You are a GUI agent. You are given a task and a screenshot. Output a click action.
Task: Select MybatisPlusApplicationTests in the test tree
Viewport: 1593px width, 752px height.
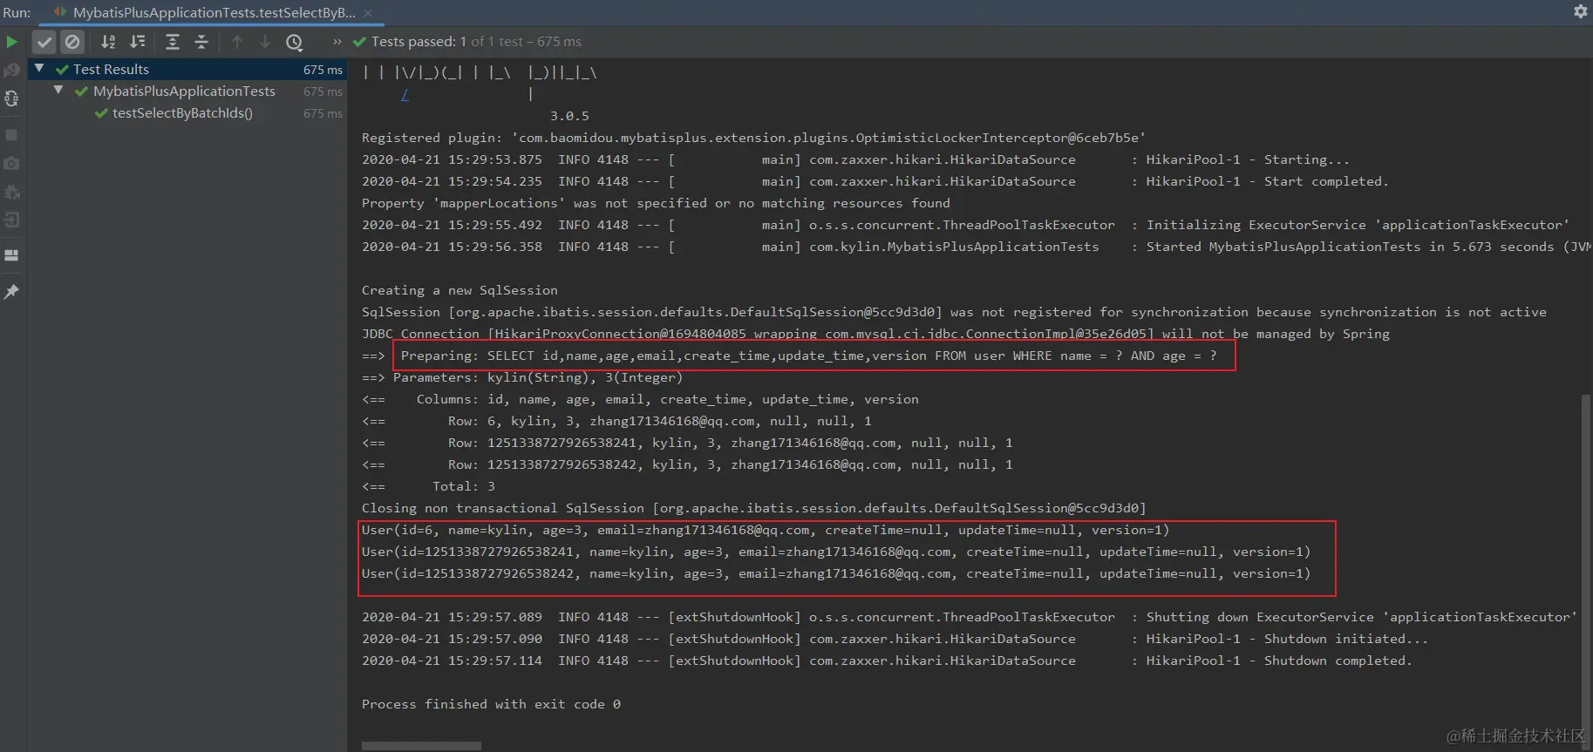(x=184, y=91)
